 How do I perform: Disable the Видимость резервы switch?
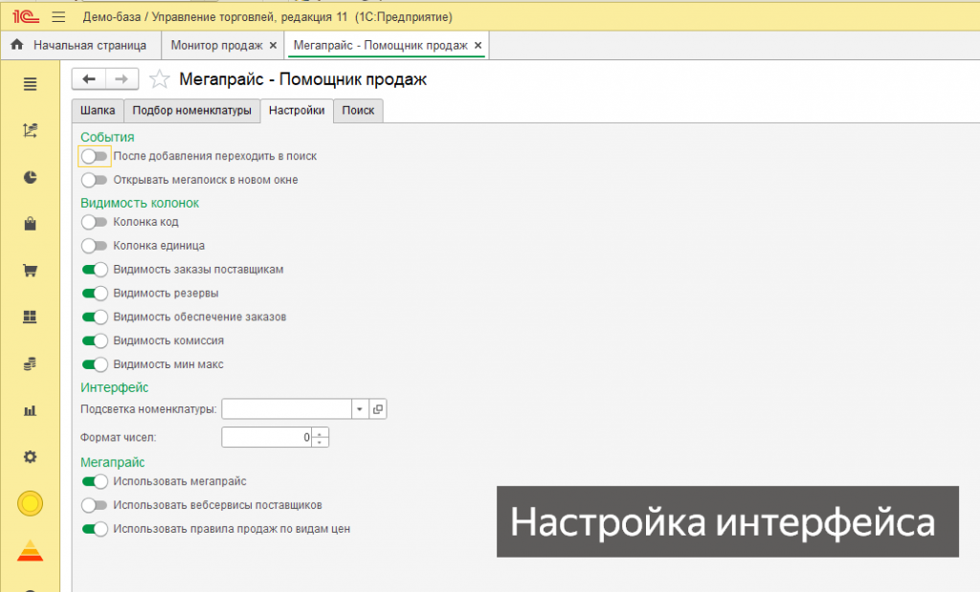(x=95, y=293)
